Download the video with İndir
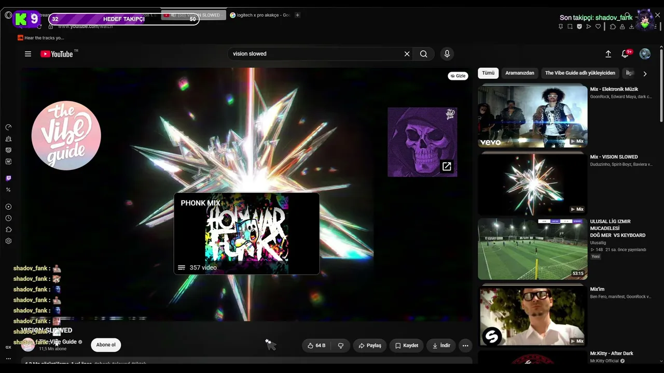The image size is (664, 373). 441,346
